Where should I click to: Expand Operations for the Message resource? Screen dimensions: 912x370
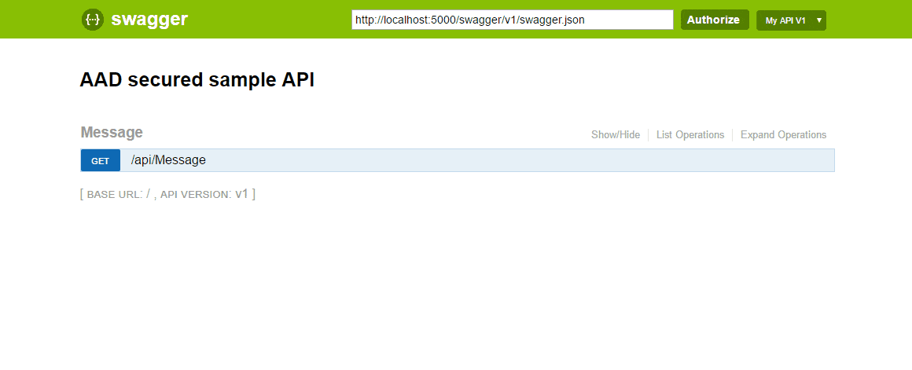pyautogui.click(x=783, y=135)
